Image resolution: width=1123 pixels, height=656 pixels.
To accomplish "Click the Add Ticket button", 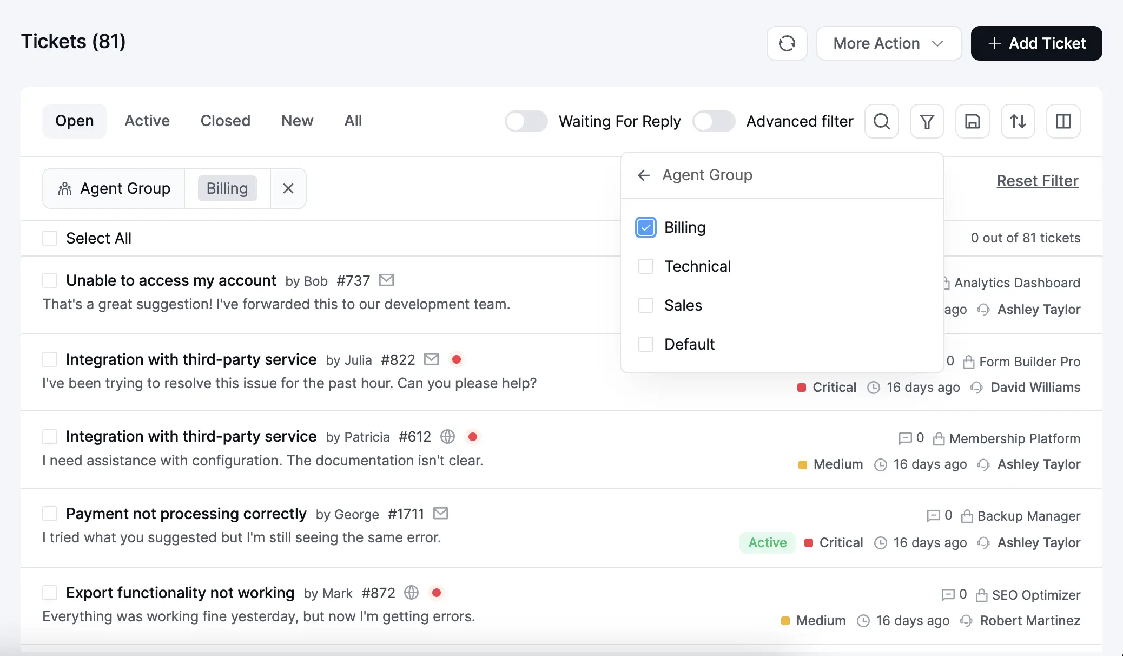I will 1036,43.
